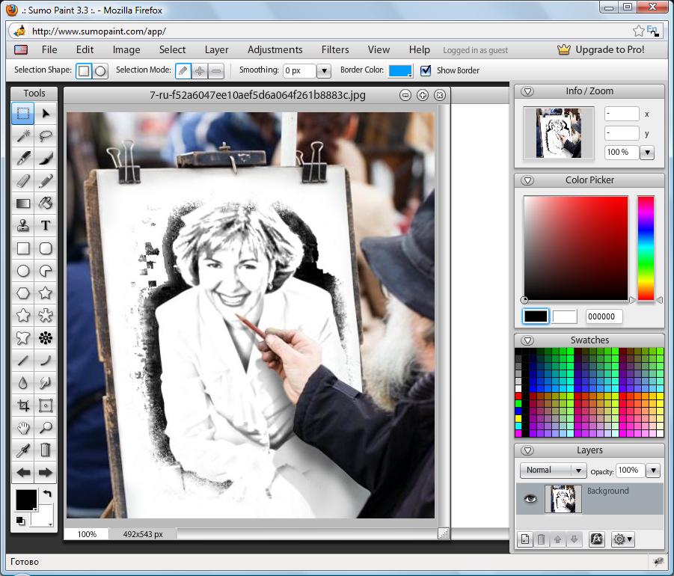Click the undo left arrow
674x576 pixels.
22,473
